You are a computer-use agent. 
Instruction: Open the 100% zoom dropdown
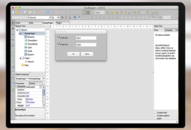pos(103,12)
